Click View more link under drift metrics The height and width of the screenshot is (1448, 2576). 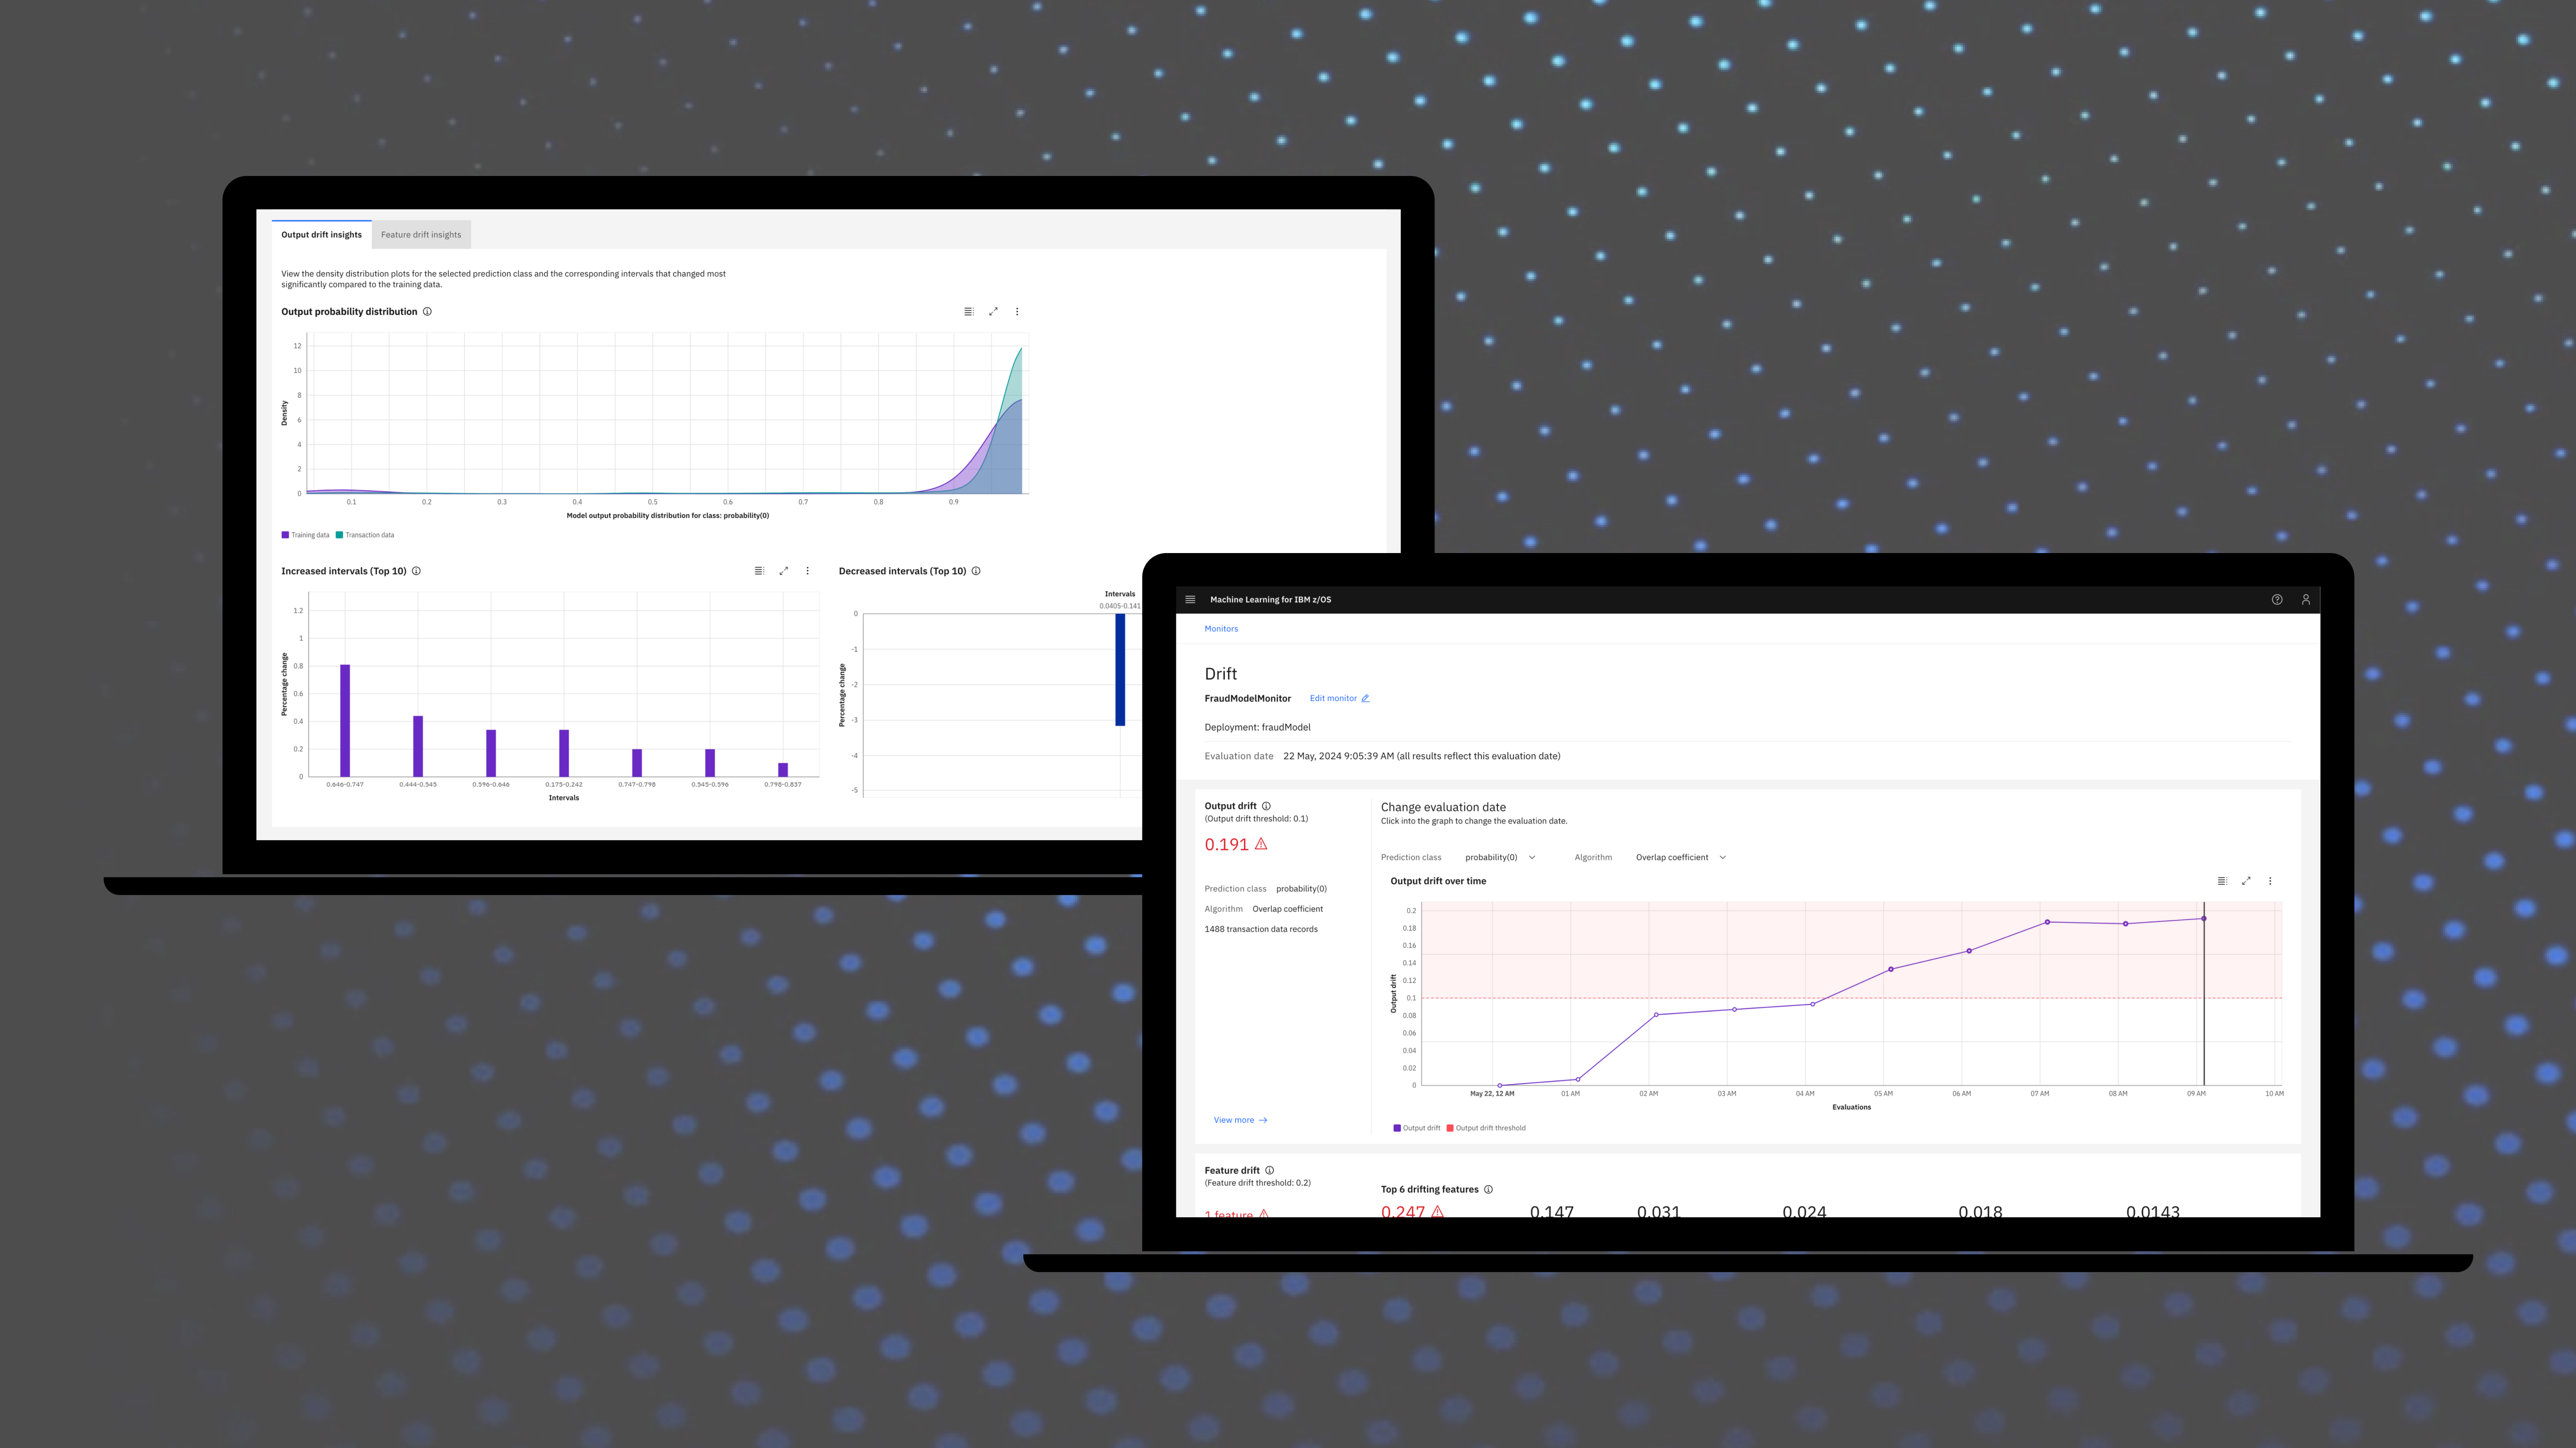pyautogui.click(x=1239, y=1119)
